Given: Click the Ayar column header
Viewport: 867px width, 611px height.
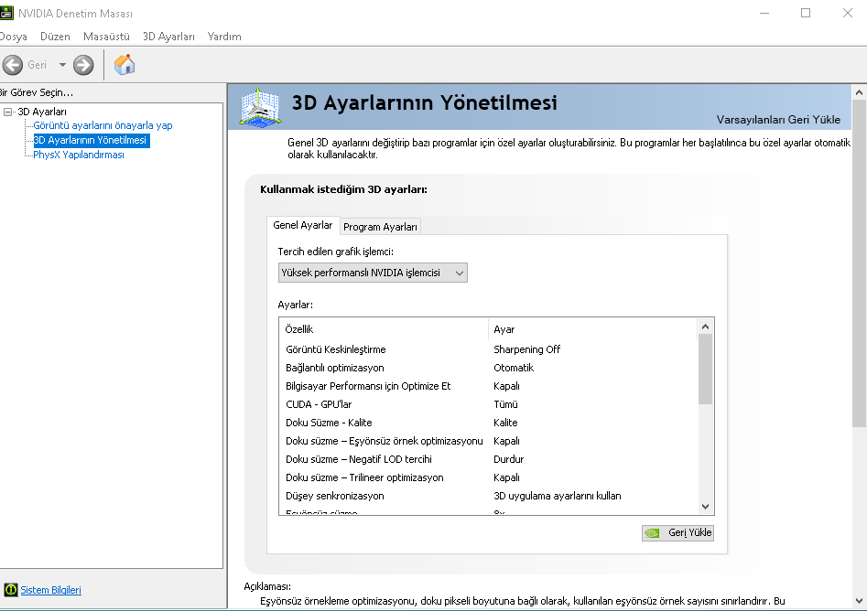Looking at the screenshot, I should point(592,329).
